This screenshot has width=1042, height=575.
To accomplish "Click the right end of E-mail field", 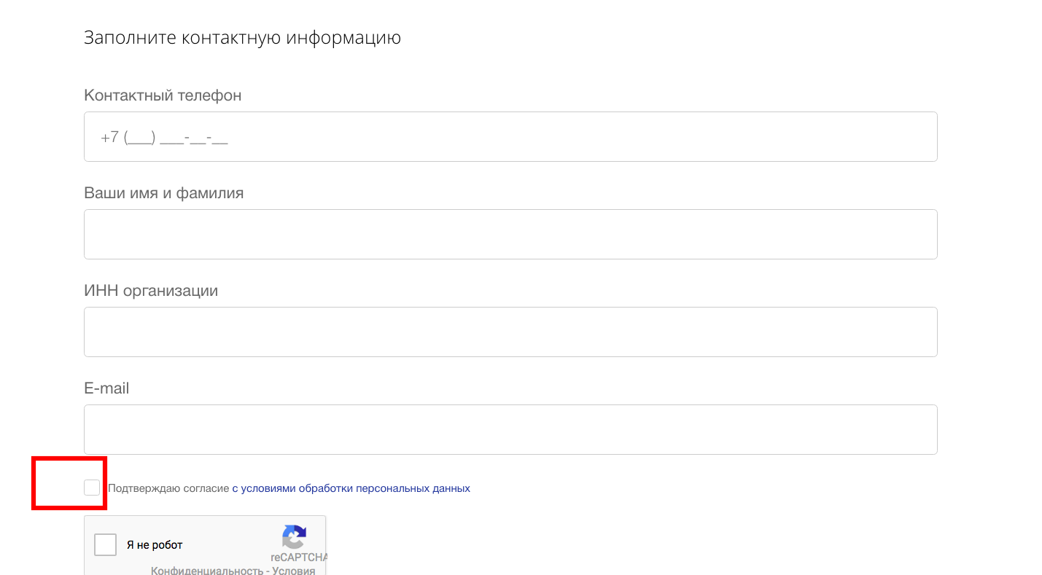I will click(919, 430).
